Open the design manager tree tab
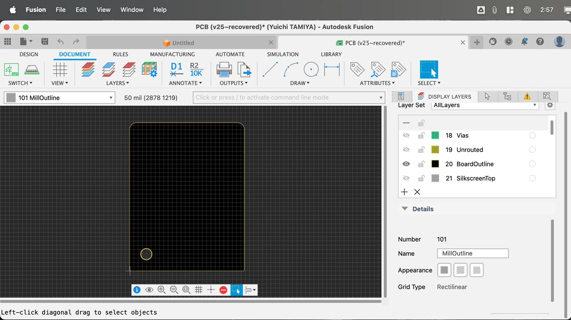This screenshot has width=571, height=320. pyautogui.click(x=507, y=96)
